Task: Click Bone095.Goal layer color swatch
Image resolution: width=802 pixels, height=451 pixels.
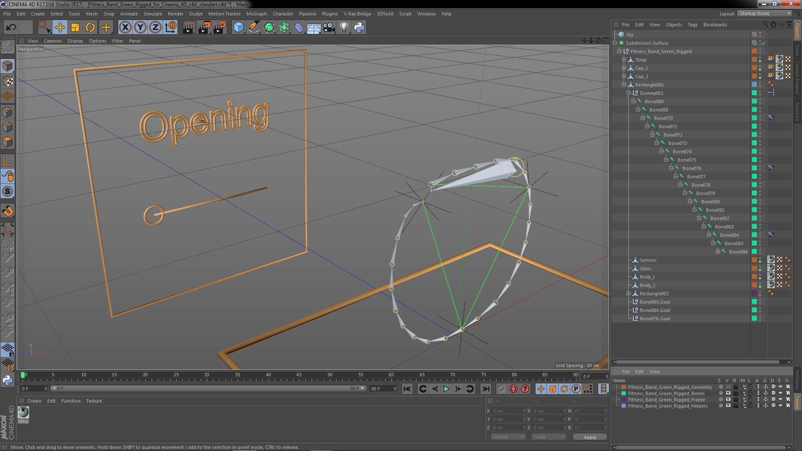Action: click(x=754, y=302)
